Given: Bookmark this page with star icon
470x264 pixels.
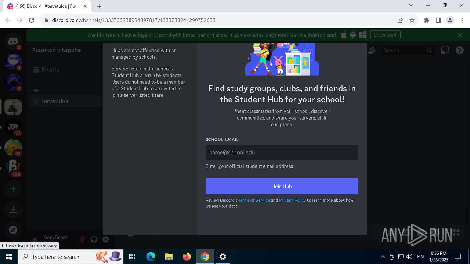Looking at the screenshot, I should click(412, 20).
